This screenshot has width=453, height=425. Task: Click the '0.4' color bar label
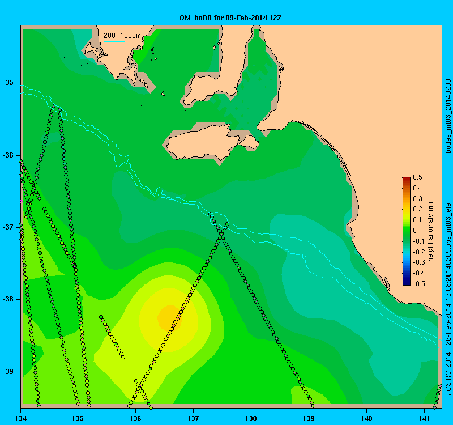click(x=417, y=188)
